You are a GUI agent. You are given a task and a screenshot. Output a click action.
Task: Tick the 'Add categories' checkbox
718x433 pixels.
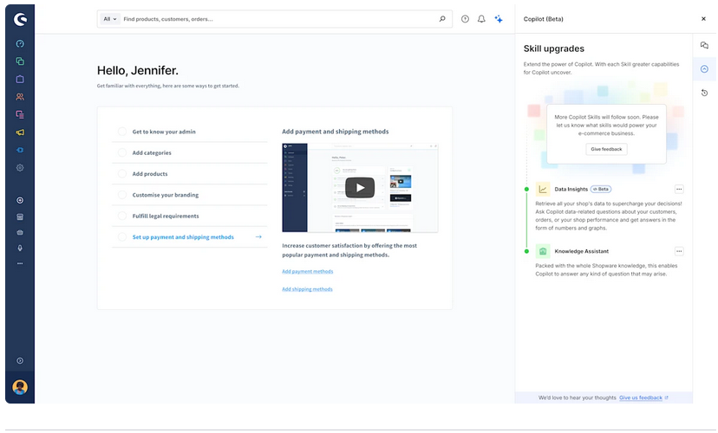point(122,152)
